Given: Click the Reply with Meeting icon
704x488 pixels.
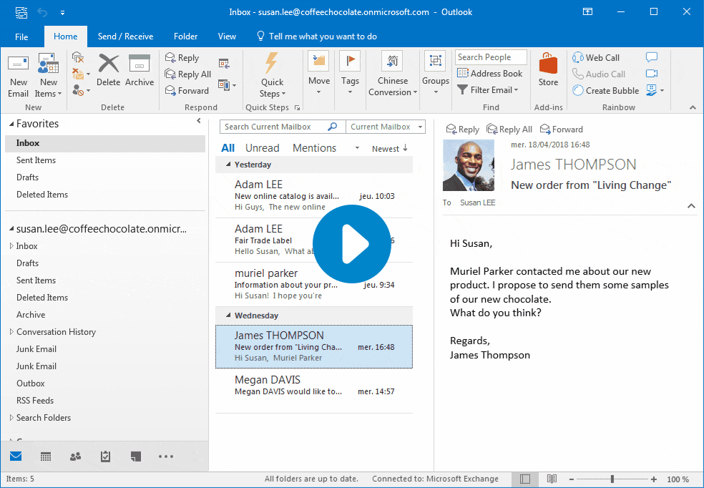Looking at the screenshot, I should tap(224, 64).
